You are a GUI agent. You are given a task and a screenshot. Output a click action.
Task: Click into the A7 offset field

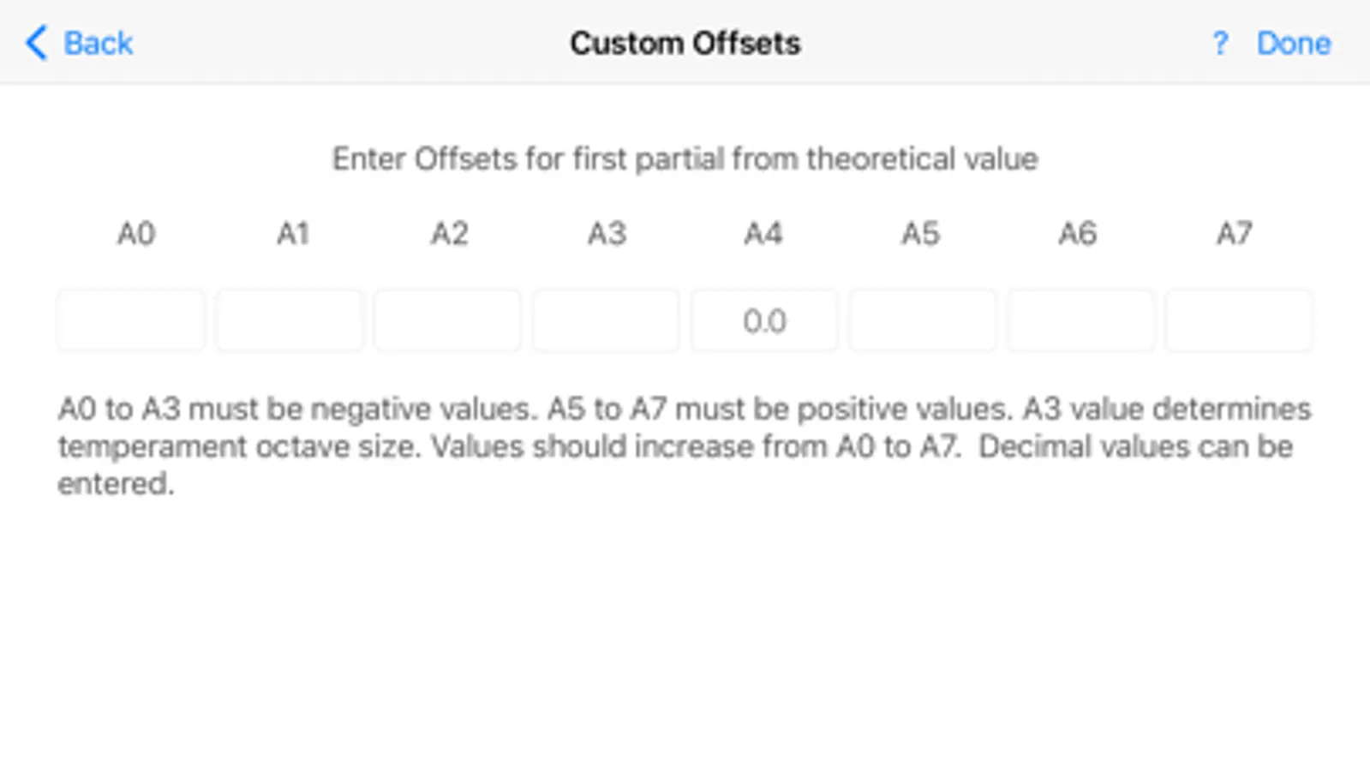tap(1239, 321)
